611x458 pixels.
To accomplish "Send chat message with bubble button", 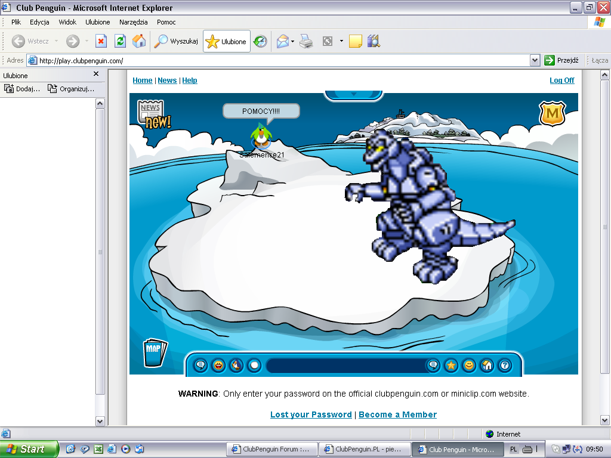I will pos(433,366).
